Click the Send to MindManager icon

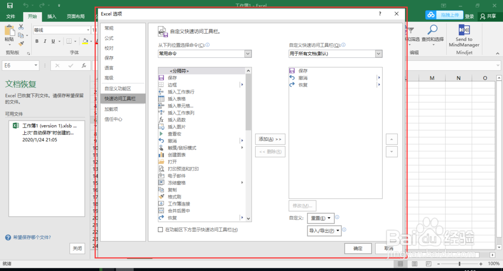pos(464,30)
